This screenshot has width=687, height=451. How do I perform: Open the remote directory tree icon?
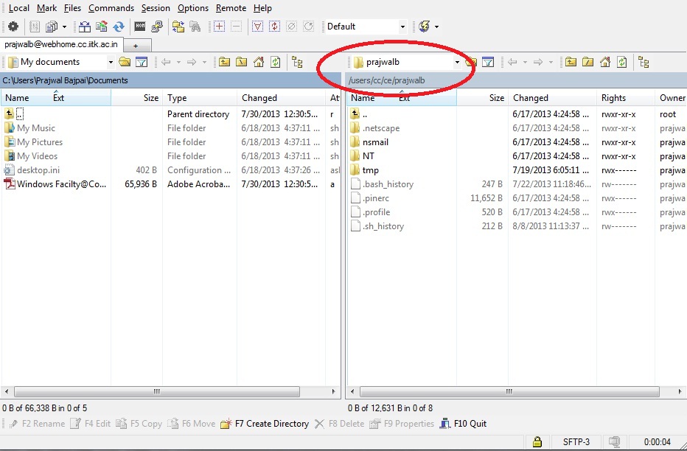point(643,62)
